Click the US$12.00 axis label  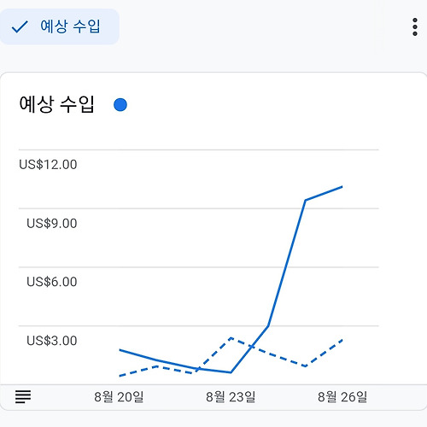coord(48,165)
